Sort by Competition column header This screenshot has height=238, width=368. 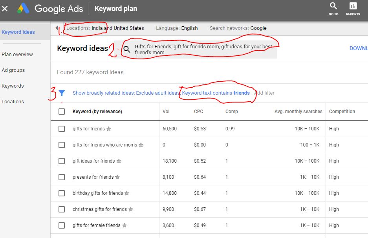tap(342, 112)
